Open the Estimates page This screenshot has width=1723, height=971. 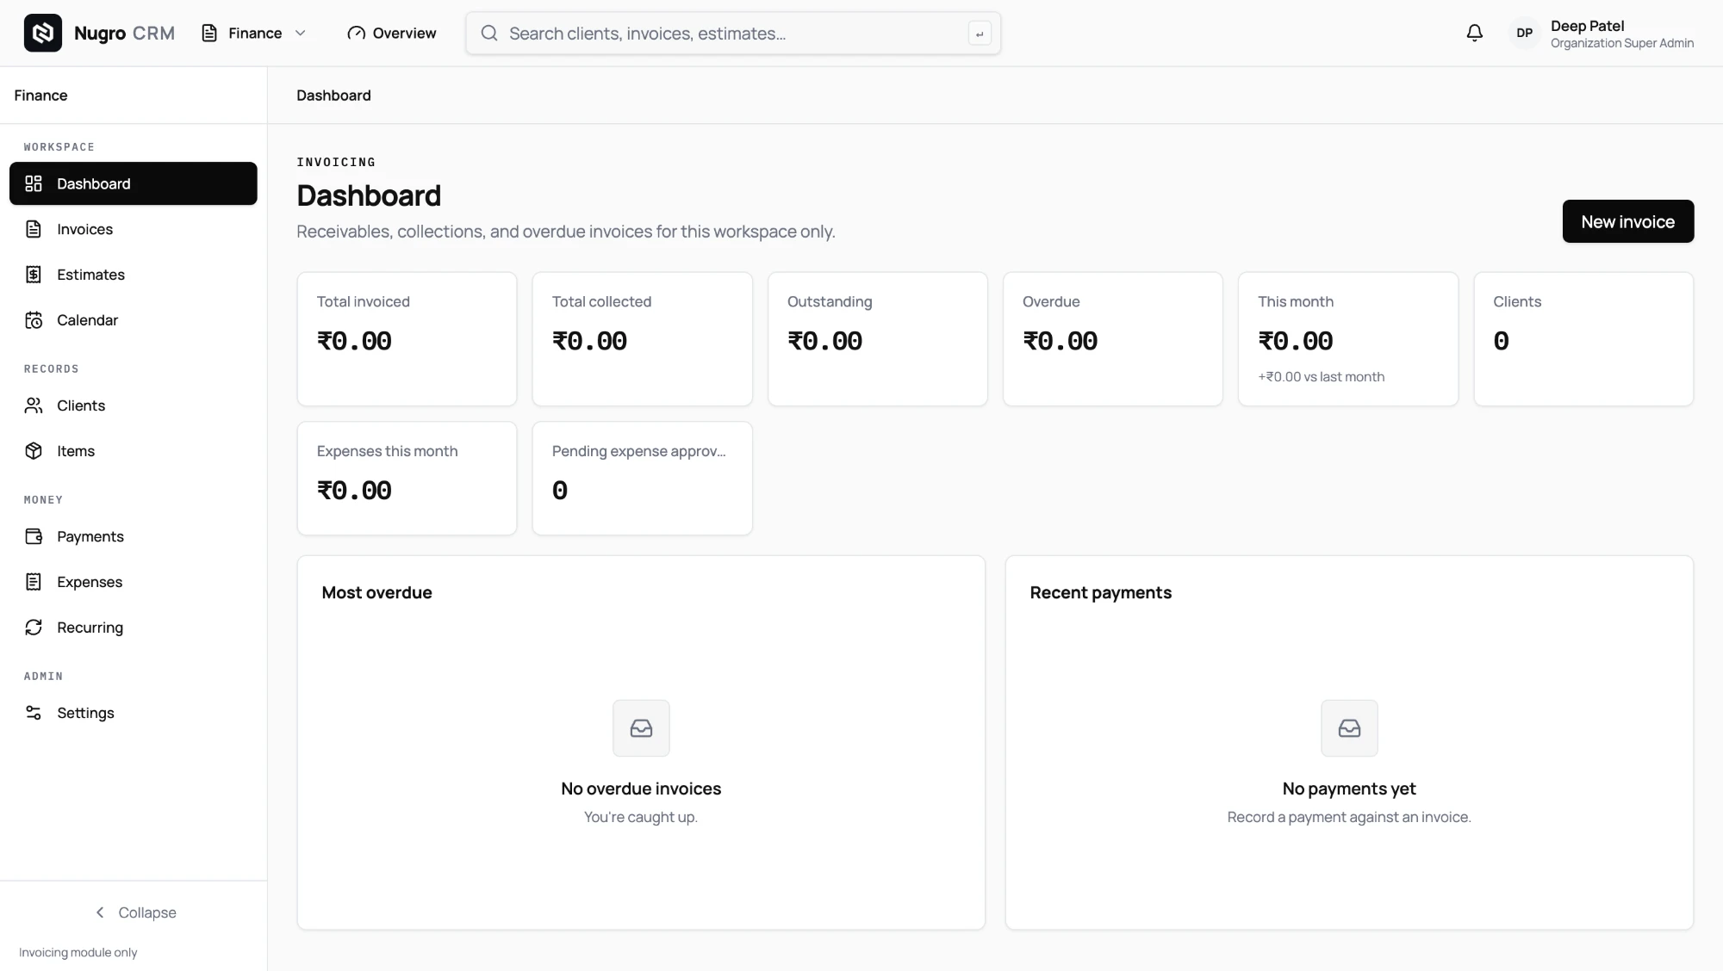(134, 275)
